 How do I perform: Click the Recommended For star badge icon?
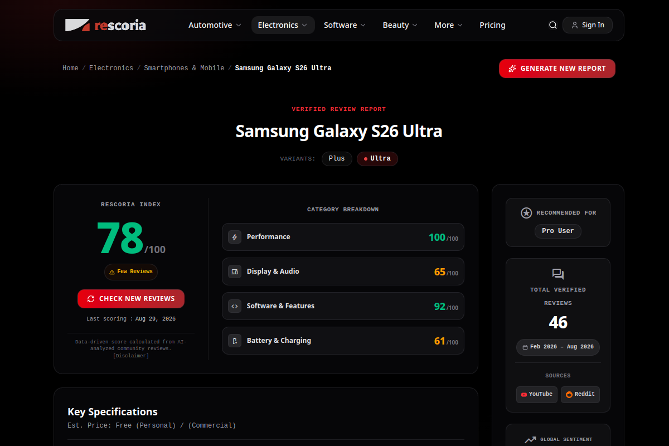pos(526,213)
